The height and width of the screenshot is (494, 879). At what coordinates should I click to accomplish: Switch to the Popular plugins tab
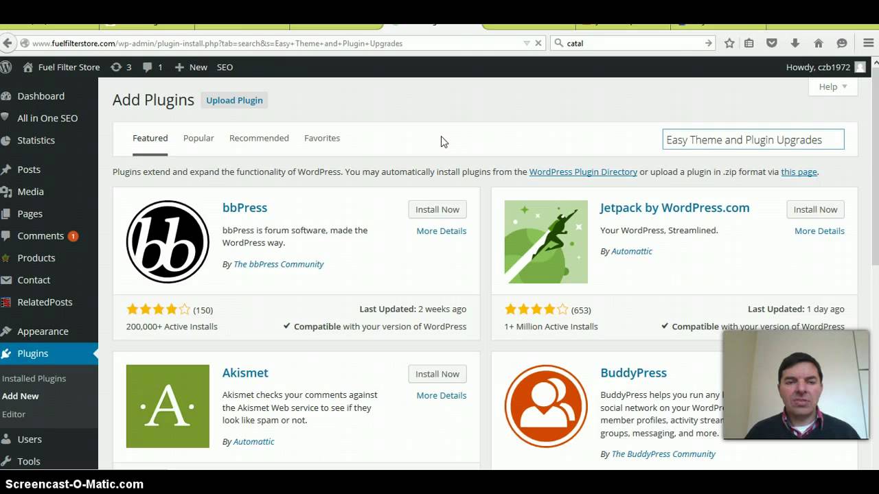tap(198, 138)
